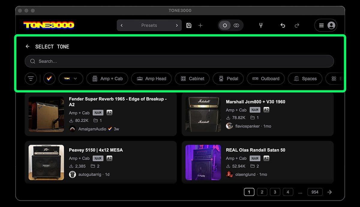Go to next preset with right chevron
360x207 pixels.
point(177,25)
